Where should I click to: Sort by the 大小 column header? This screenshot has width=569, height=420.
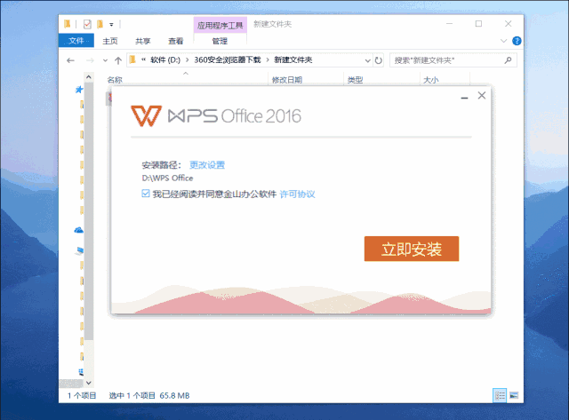click(x=431, y=80)
